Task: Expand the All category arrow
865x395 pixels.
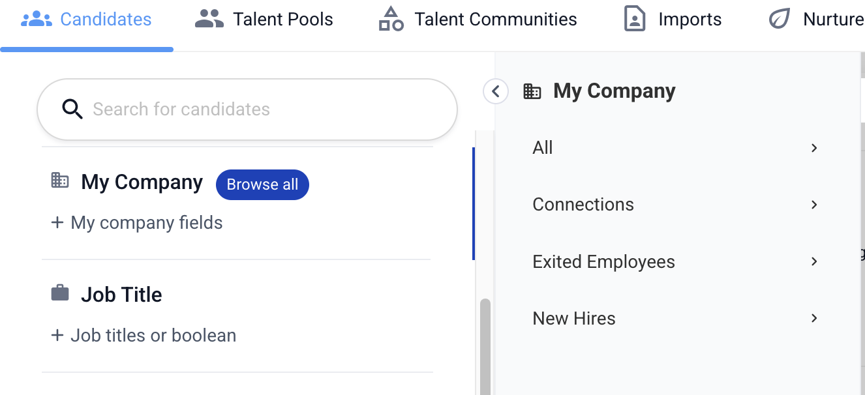Action: [x=814, y=148]
